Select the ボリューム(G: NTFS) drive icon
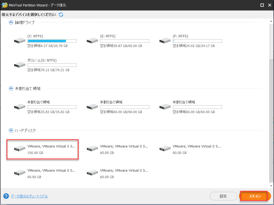 tap(19, 64)
